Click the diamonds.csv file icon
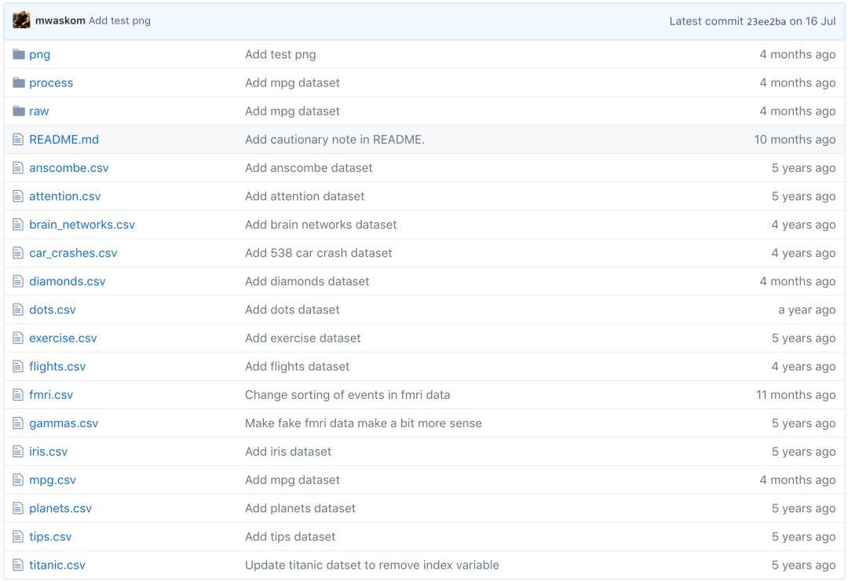 click(x=19, y=281)
